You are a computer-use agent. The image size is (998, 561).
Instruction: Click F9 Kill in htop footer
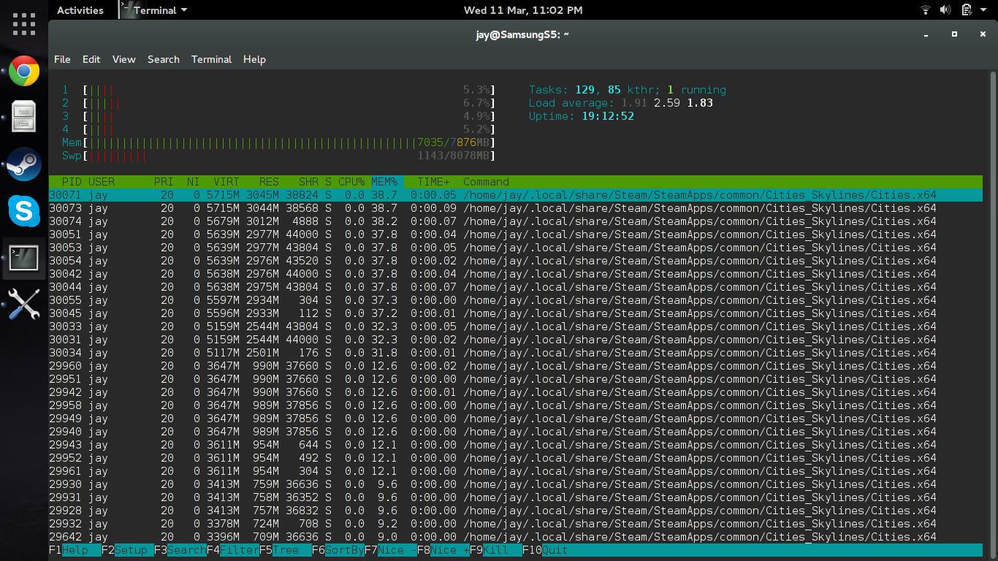pyautogui.click(x=495, y=550)
